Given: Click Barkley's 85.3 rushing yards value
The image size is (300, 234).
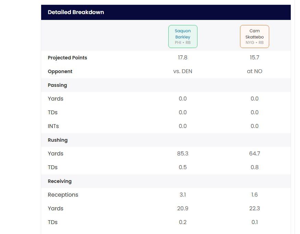Looking at the screenshot, I should pyautogui.click(x=183, y=154).
